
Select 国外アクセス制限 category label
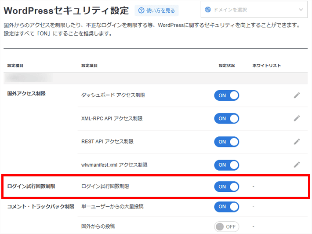[x=26, y=94]
